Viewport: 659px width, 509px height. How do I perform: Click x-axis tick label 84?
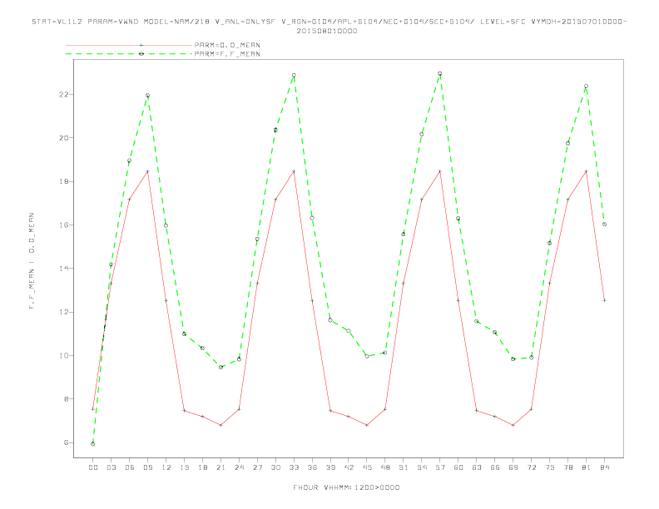(x=604, y=467)
